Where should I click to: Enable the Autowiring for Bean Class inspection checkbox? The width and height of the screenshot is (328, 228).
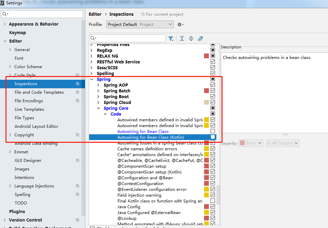[x=213, y=131]
